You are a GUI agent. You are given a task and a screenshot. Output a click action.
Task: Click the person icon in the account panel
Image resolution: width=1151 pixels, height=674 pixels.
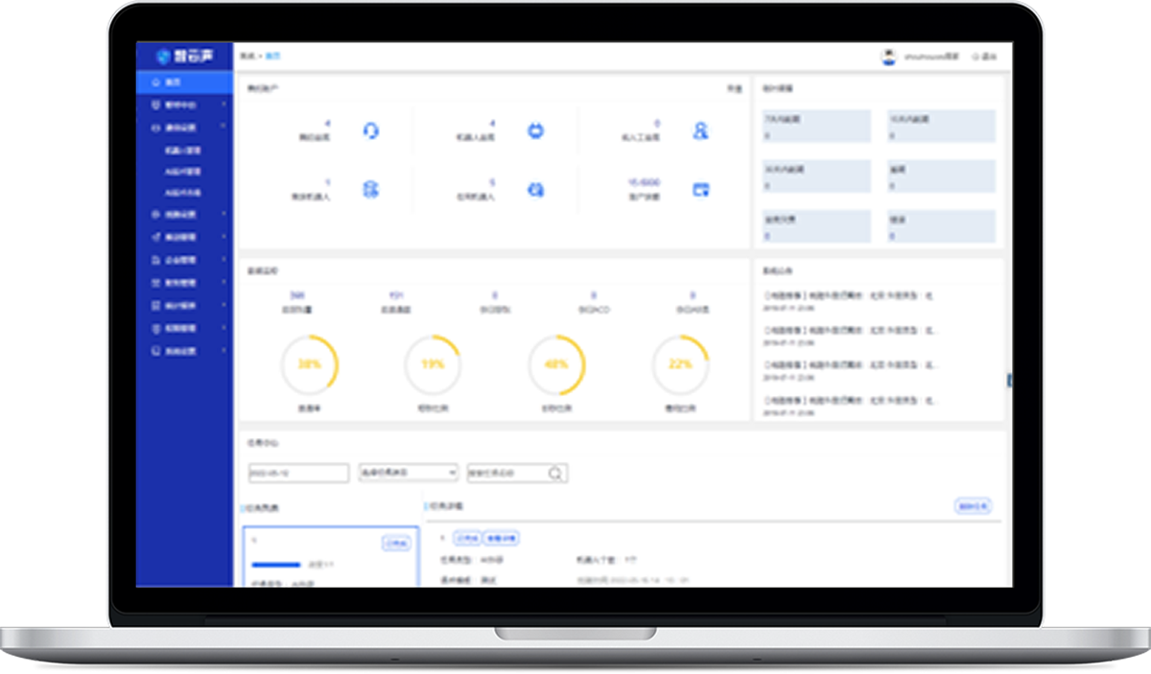[x=700, y=131]
